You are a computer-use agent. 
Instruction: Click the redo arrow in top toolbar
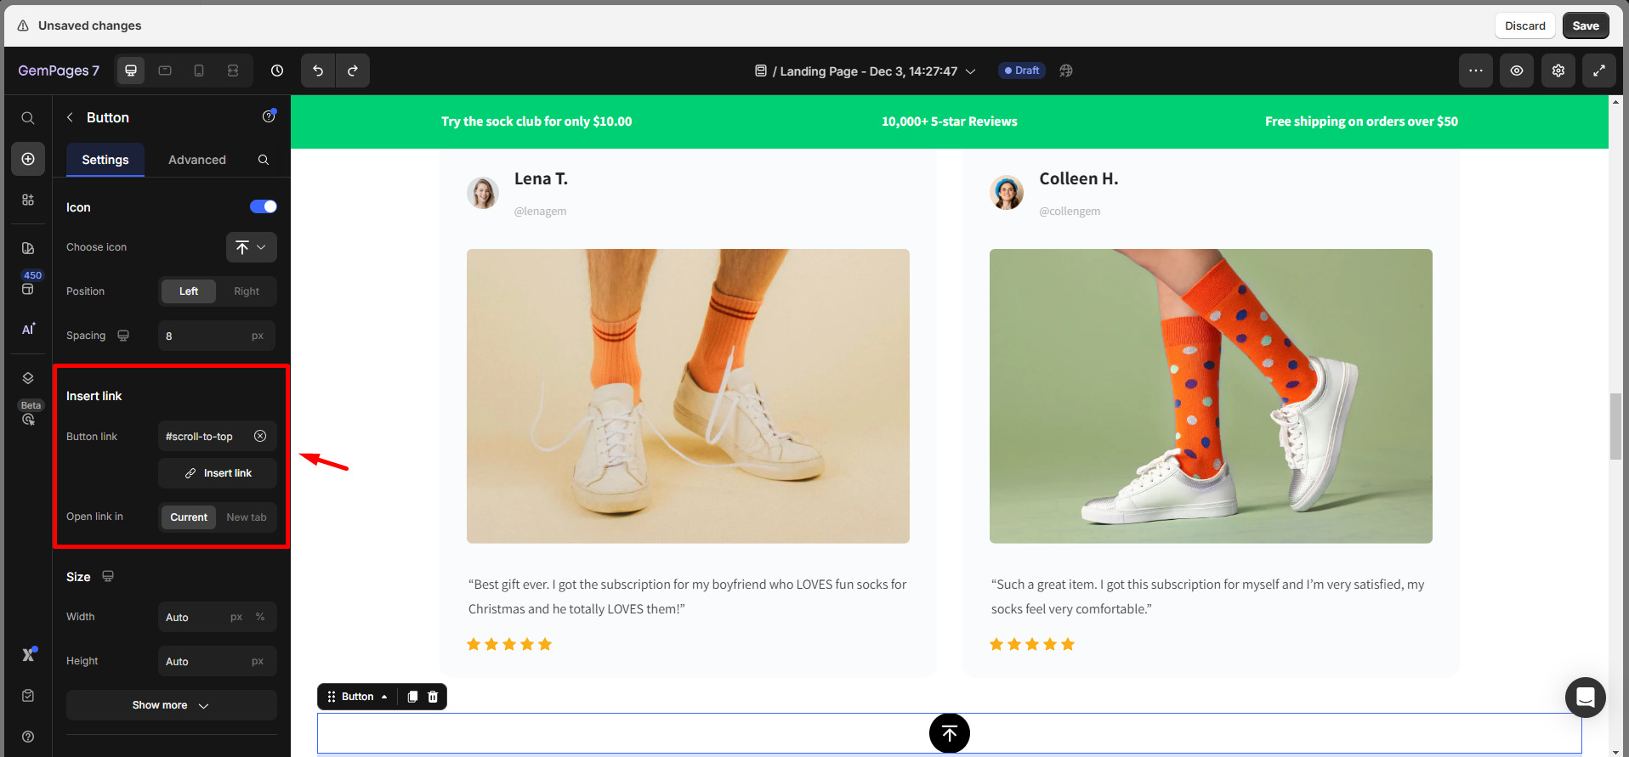[x=353, y=71]
